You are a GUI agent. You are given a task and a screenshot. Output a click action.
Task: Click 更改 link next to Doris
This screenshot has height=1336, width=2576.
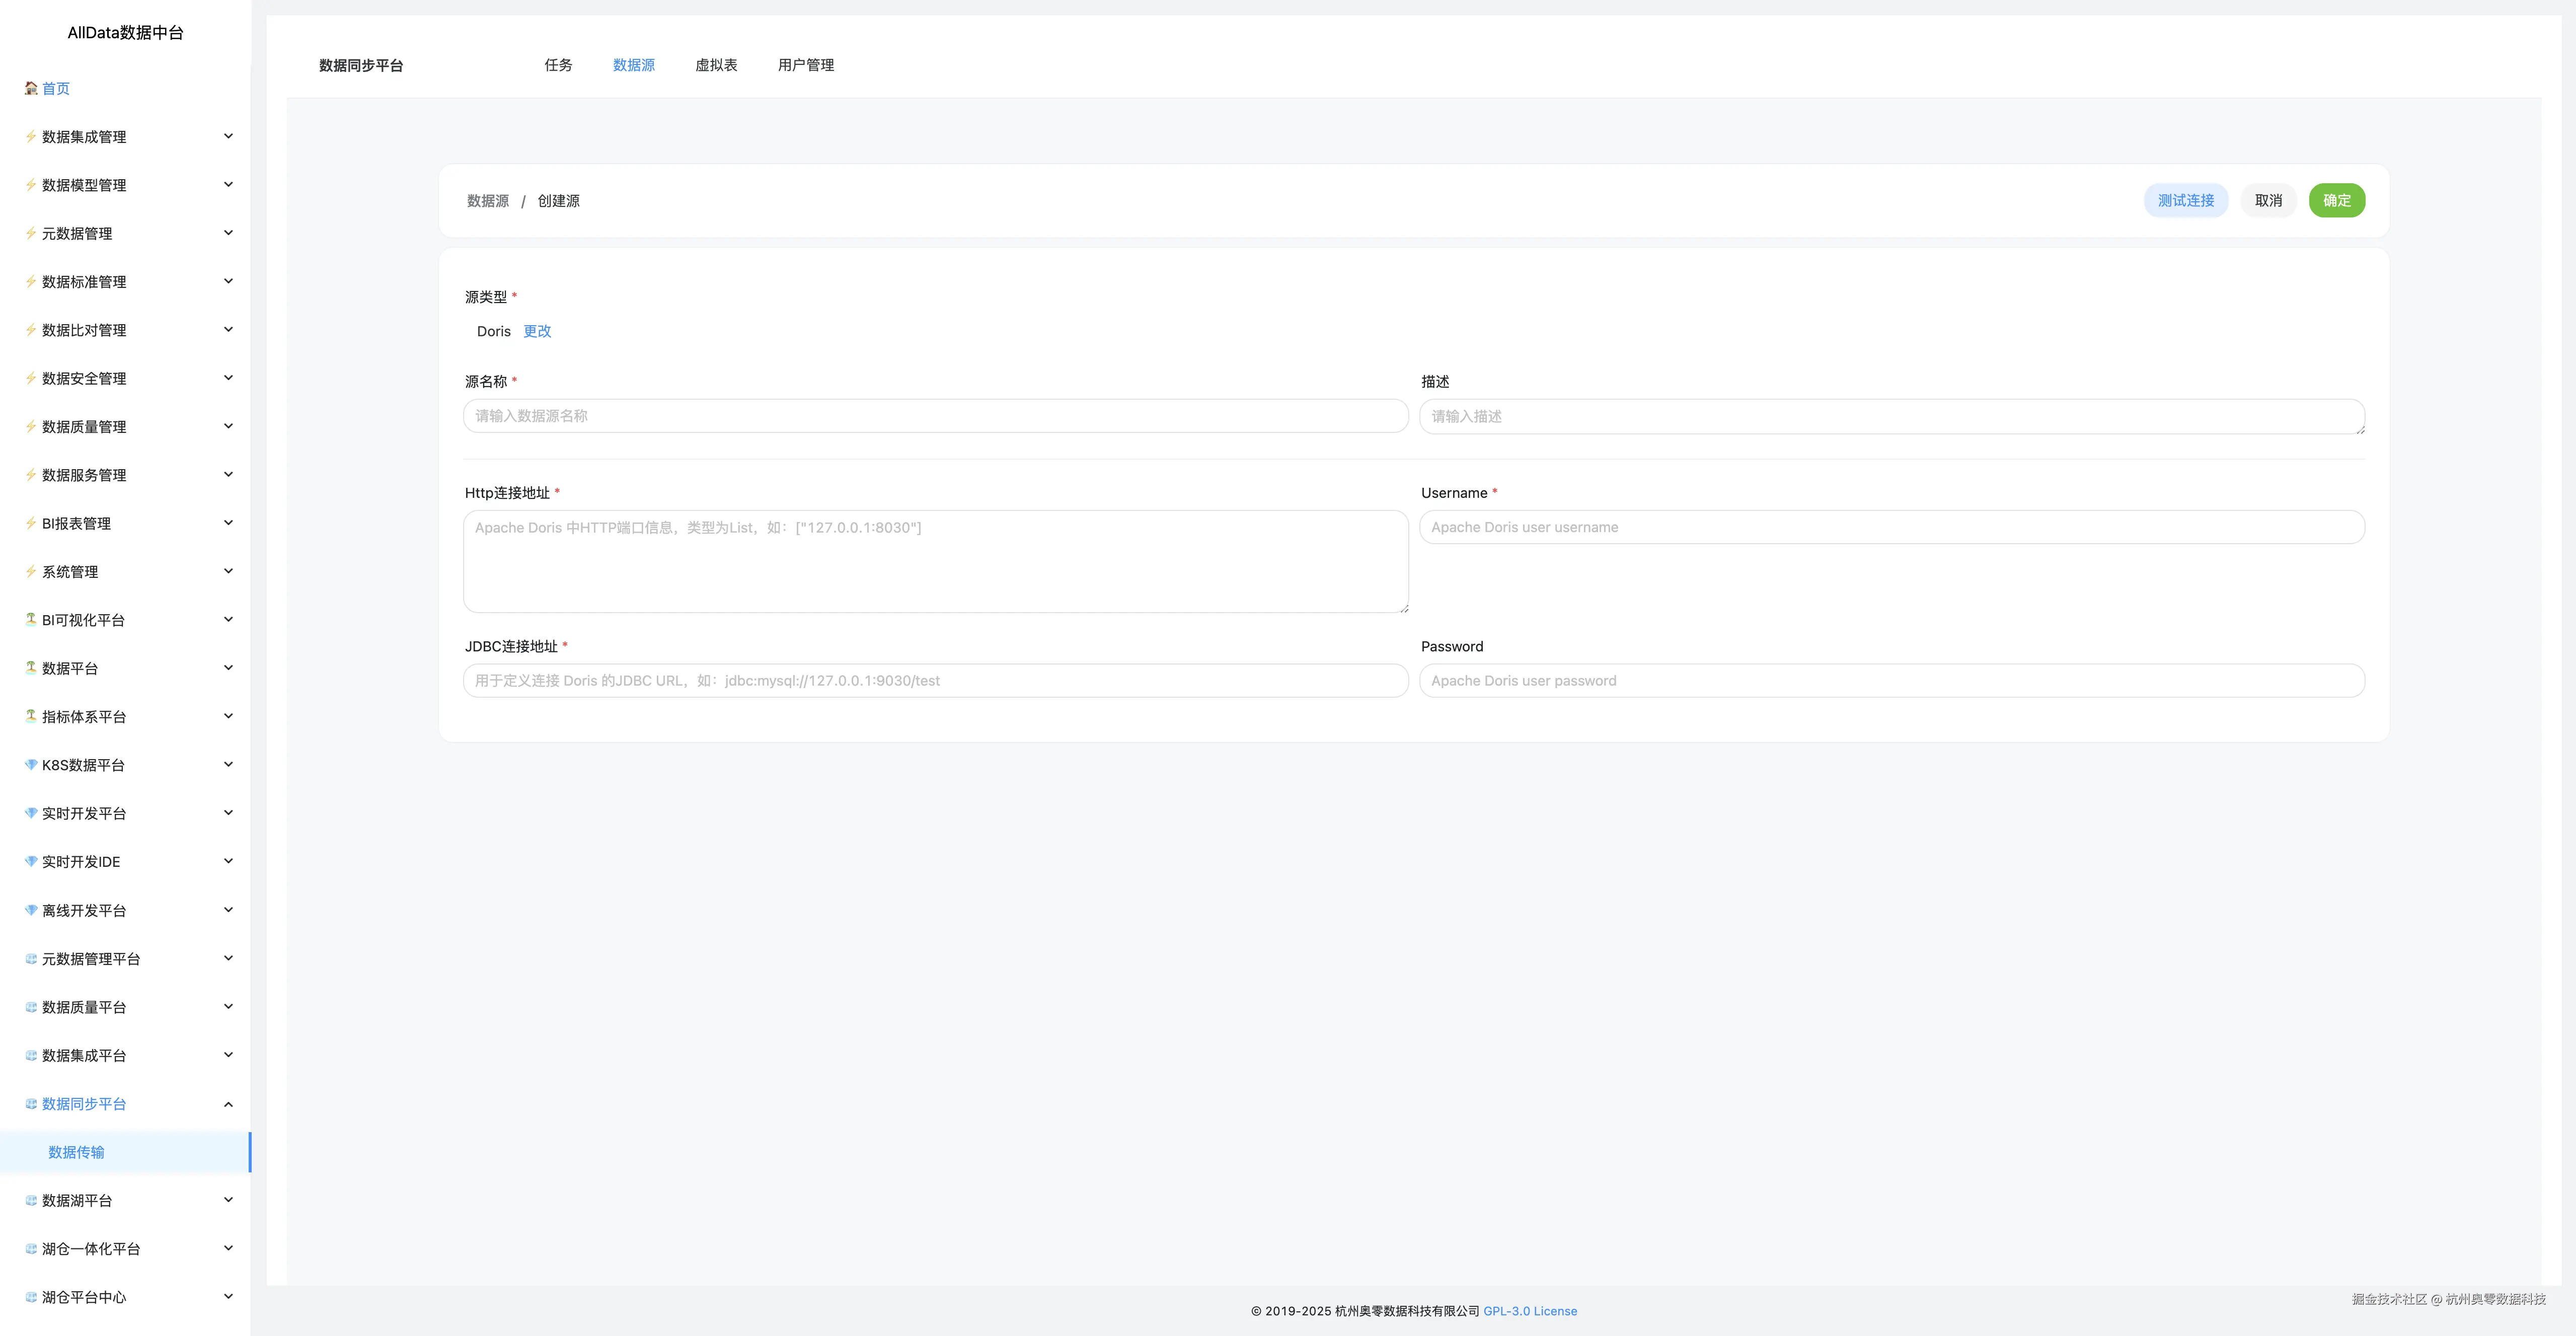tap(537, 331)
